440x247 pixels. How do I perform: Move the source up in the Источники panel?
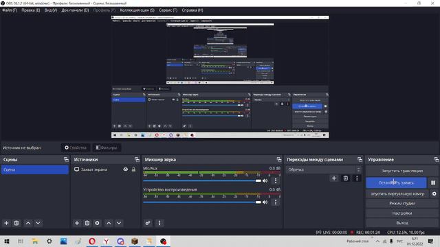pos(109,223)
